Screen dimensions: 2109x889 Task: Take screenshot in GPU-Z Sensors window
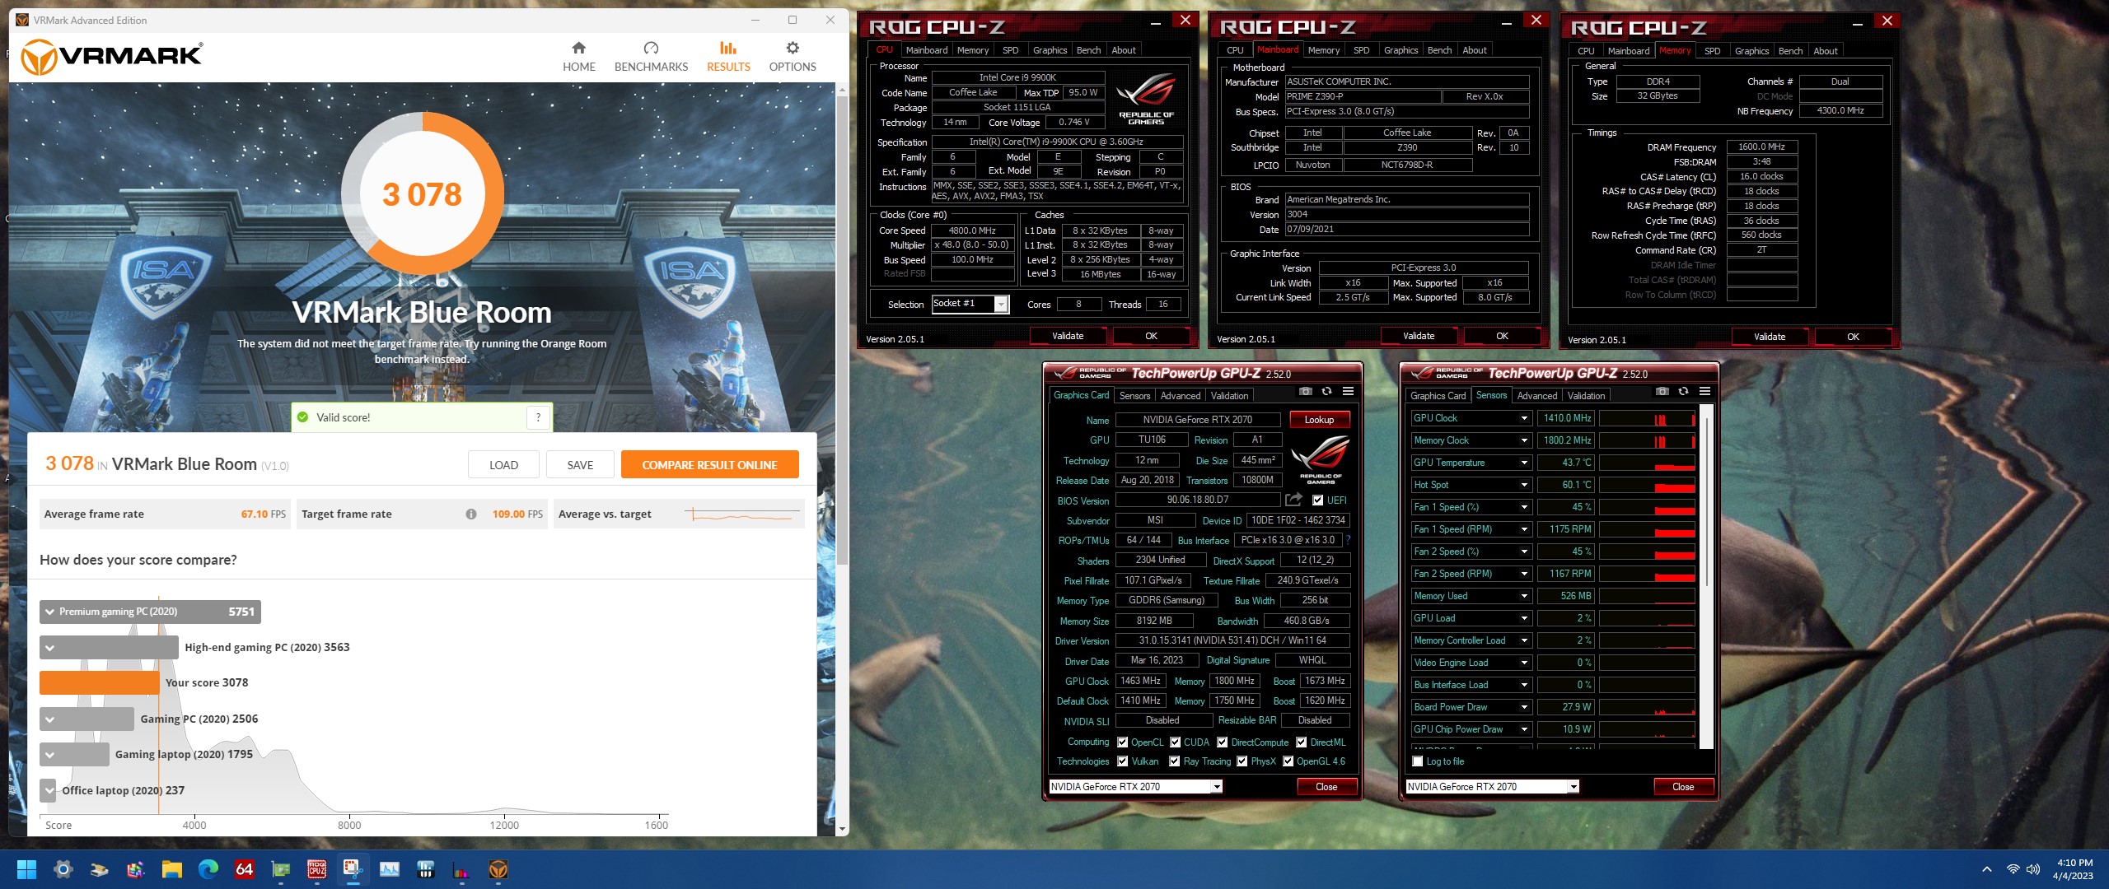[1662, 392]
